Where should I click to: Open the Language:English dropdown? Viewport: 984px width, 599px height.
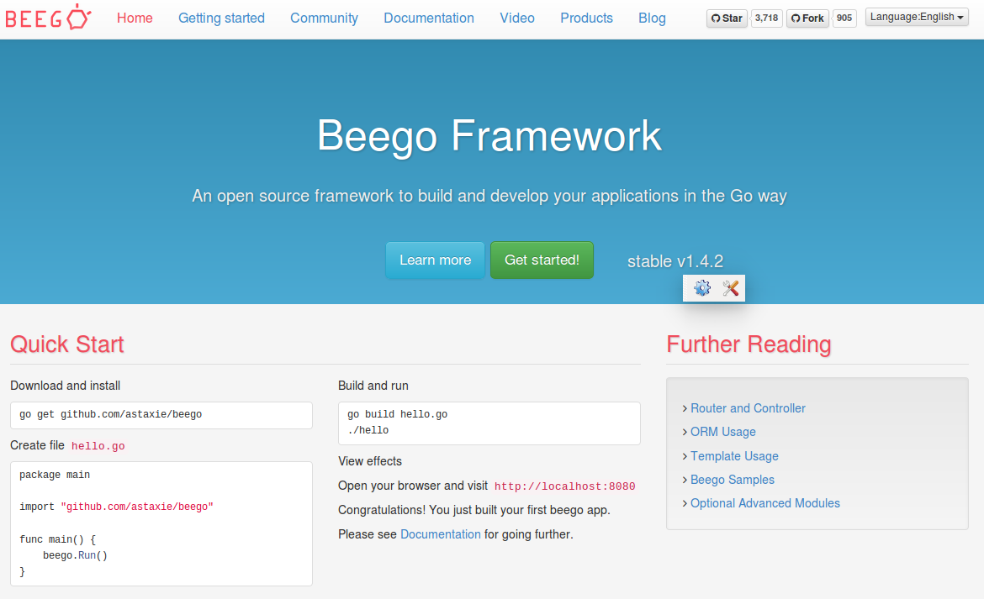pyautogui.click(x=917, y=17)
